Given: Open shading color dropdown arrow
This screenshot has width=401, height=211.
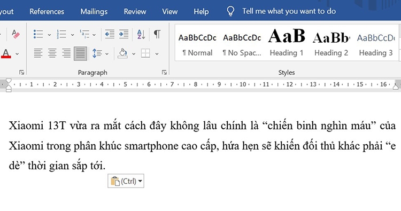Looking at the screenshot, I should click(134, 53).
